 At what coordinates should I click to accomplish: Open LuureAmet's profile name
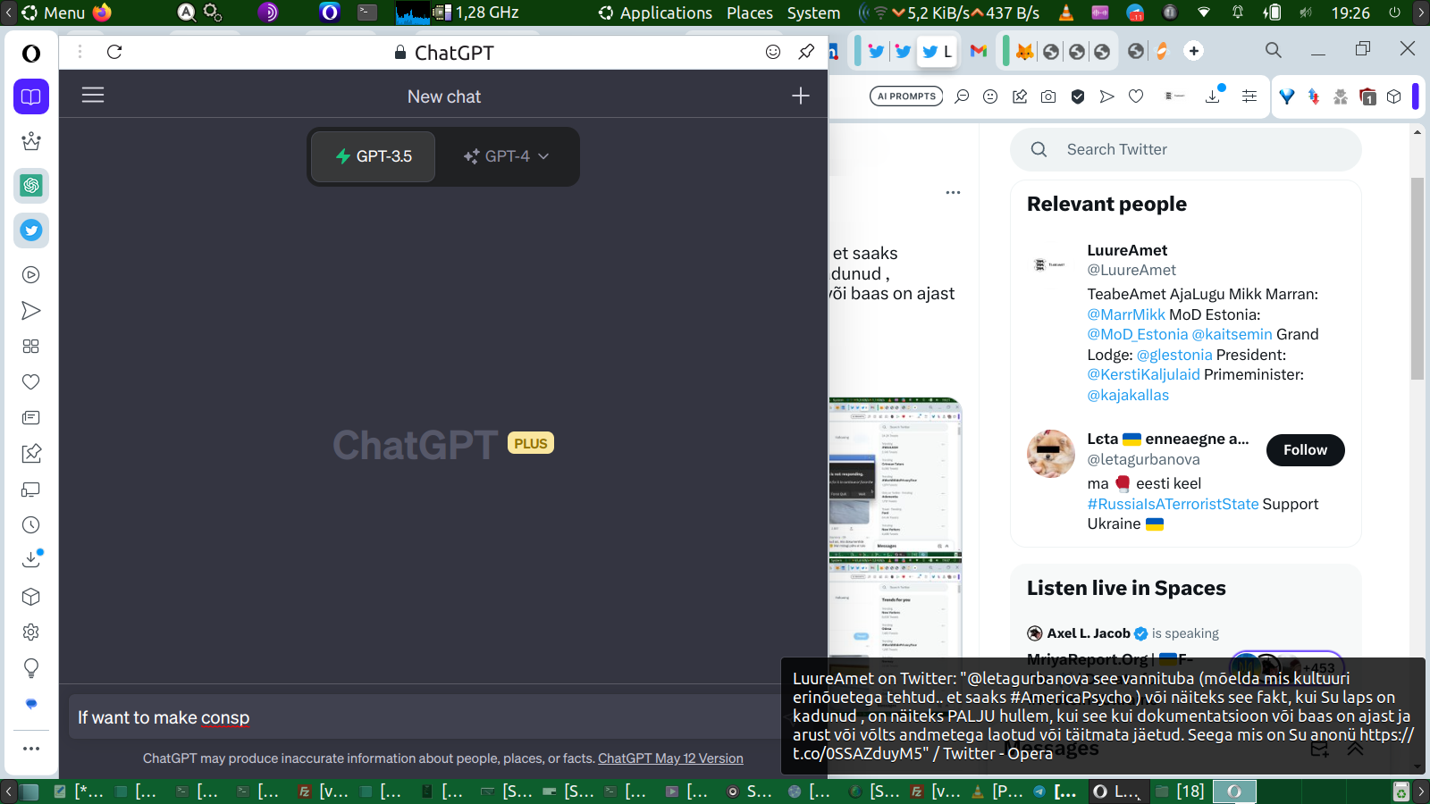pyautogui.click(x=1127, y=250)
